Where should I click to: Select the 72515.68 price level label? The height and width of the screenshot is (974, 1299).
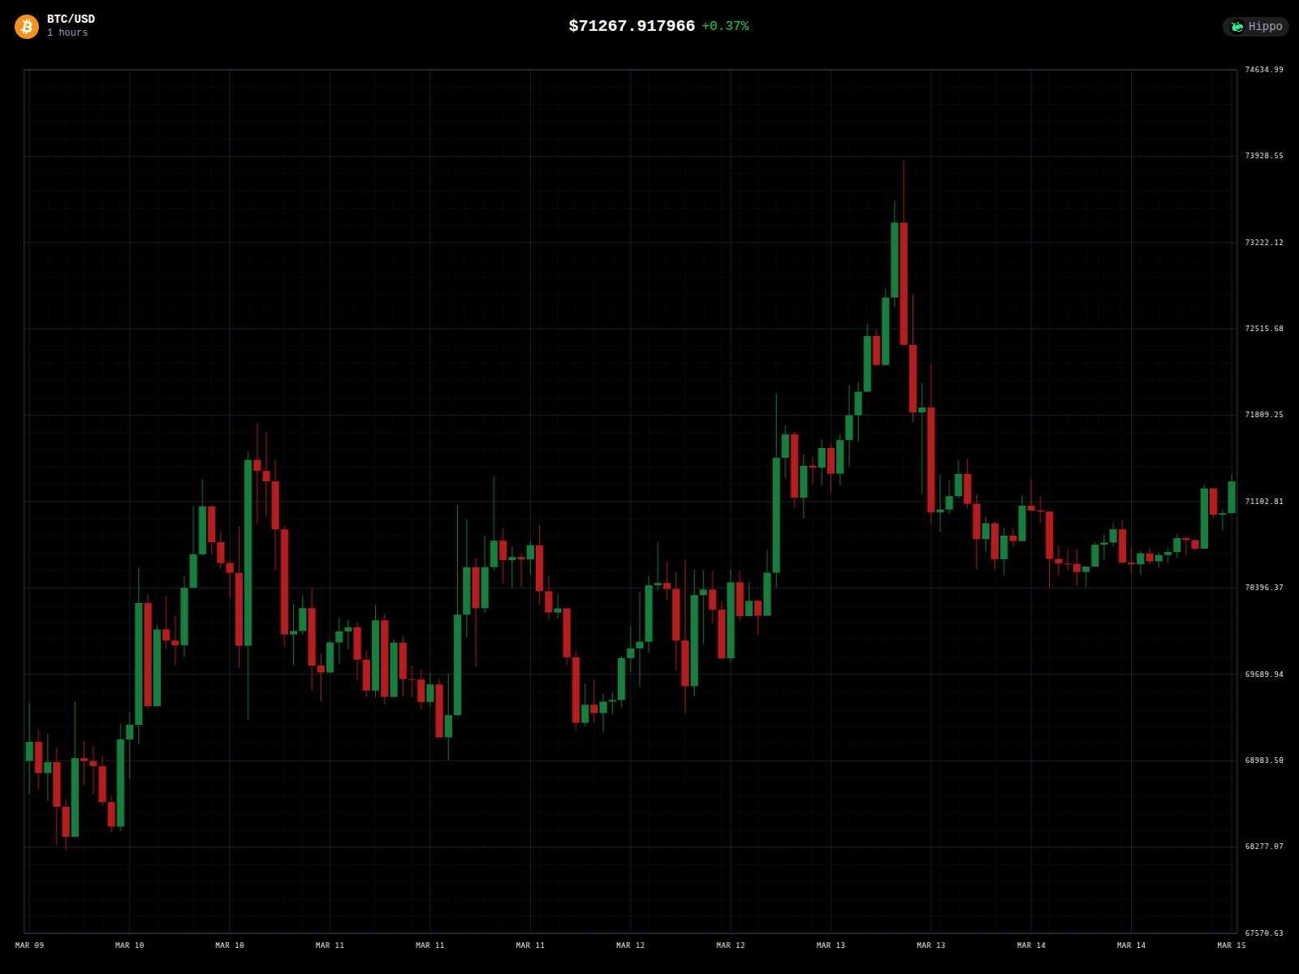[1264, 329]
